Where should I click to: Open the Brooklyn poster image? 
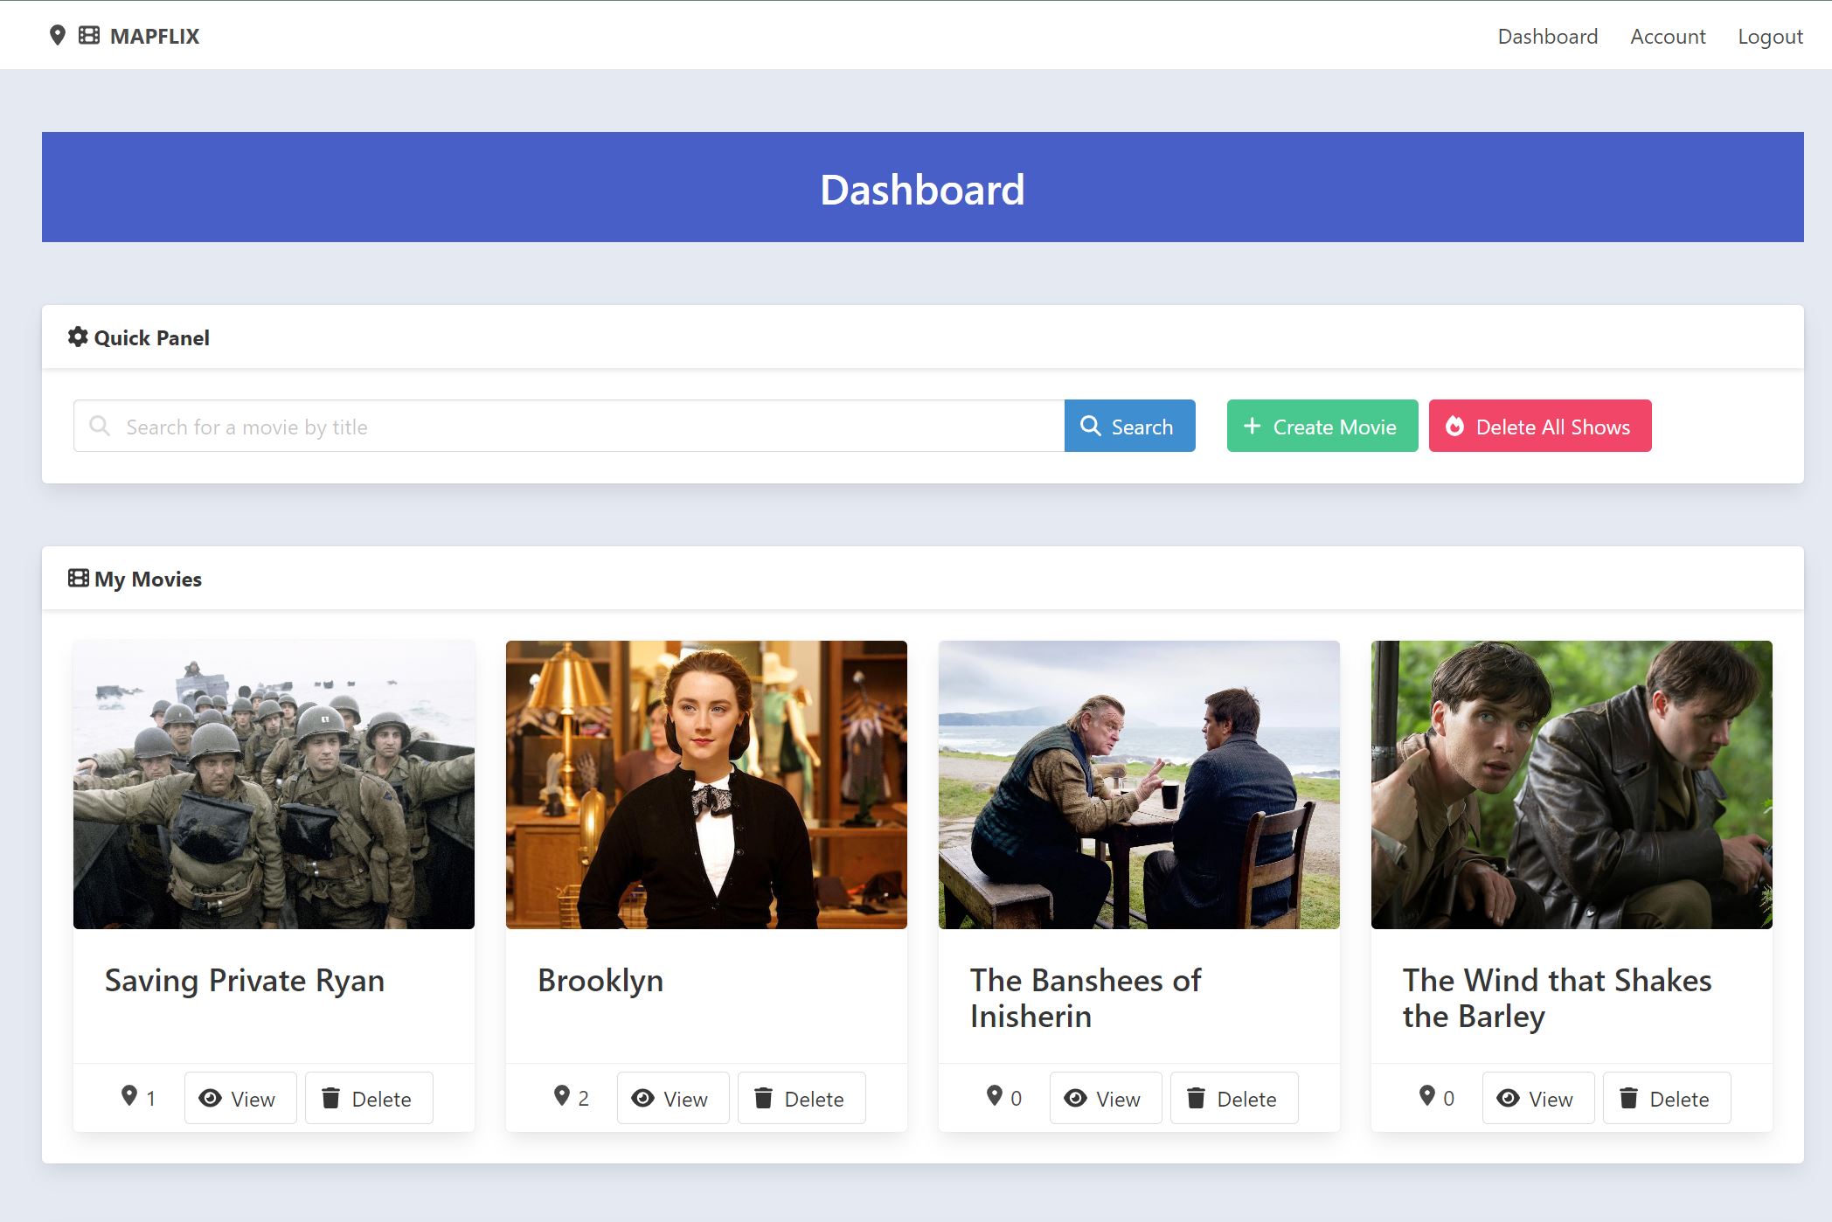706,785
